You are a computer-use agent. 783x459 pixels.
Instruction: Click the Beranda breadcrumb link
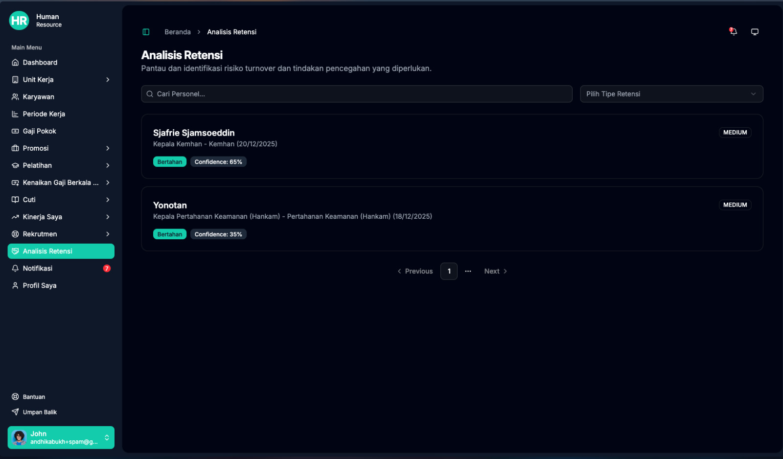click(177, 32)
